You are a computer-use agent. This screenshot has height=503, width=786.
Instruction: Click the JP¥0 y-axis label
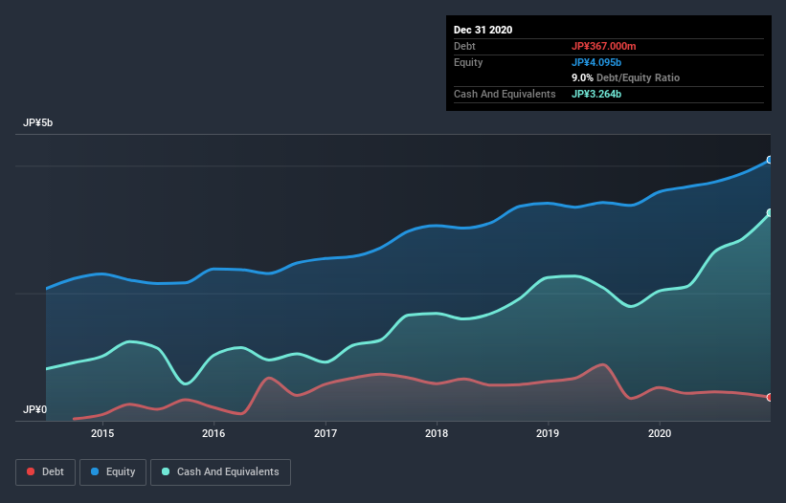[35, 410]
